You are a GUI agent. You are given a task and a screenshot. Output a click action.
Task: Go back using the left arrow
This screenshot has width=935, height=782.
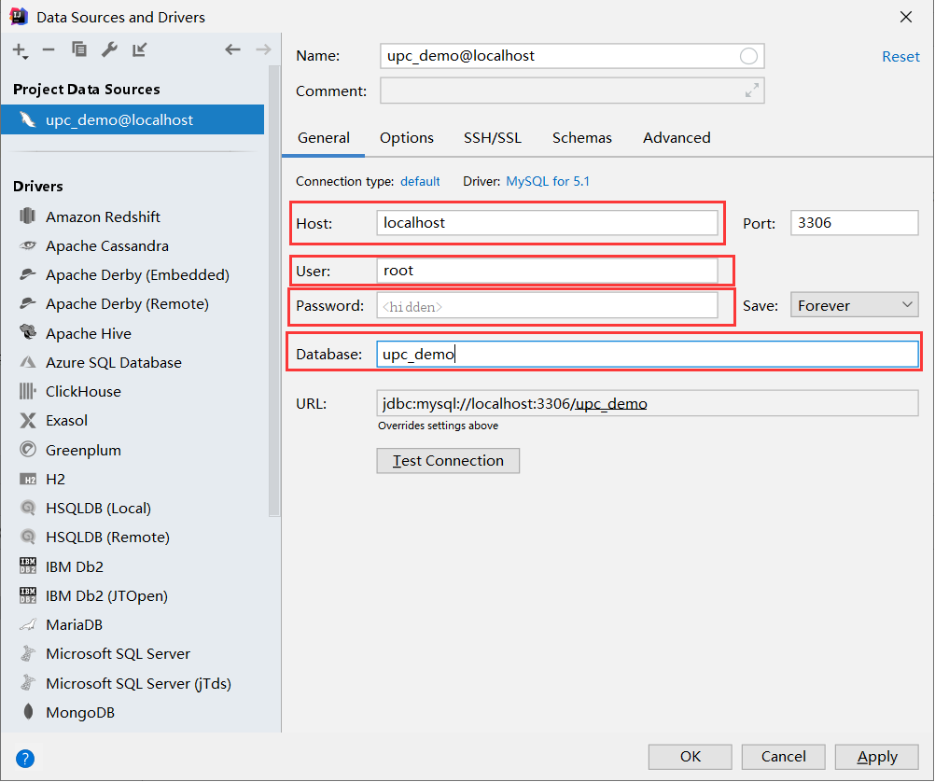[x=232, y=49]
